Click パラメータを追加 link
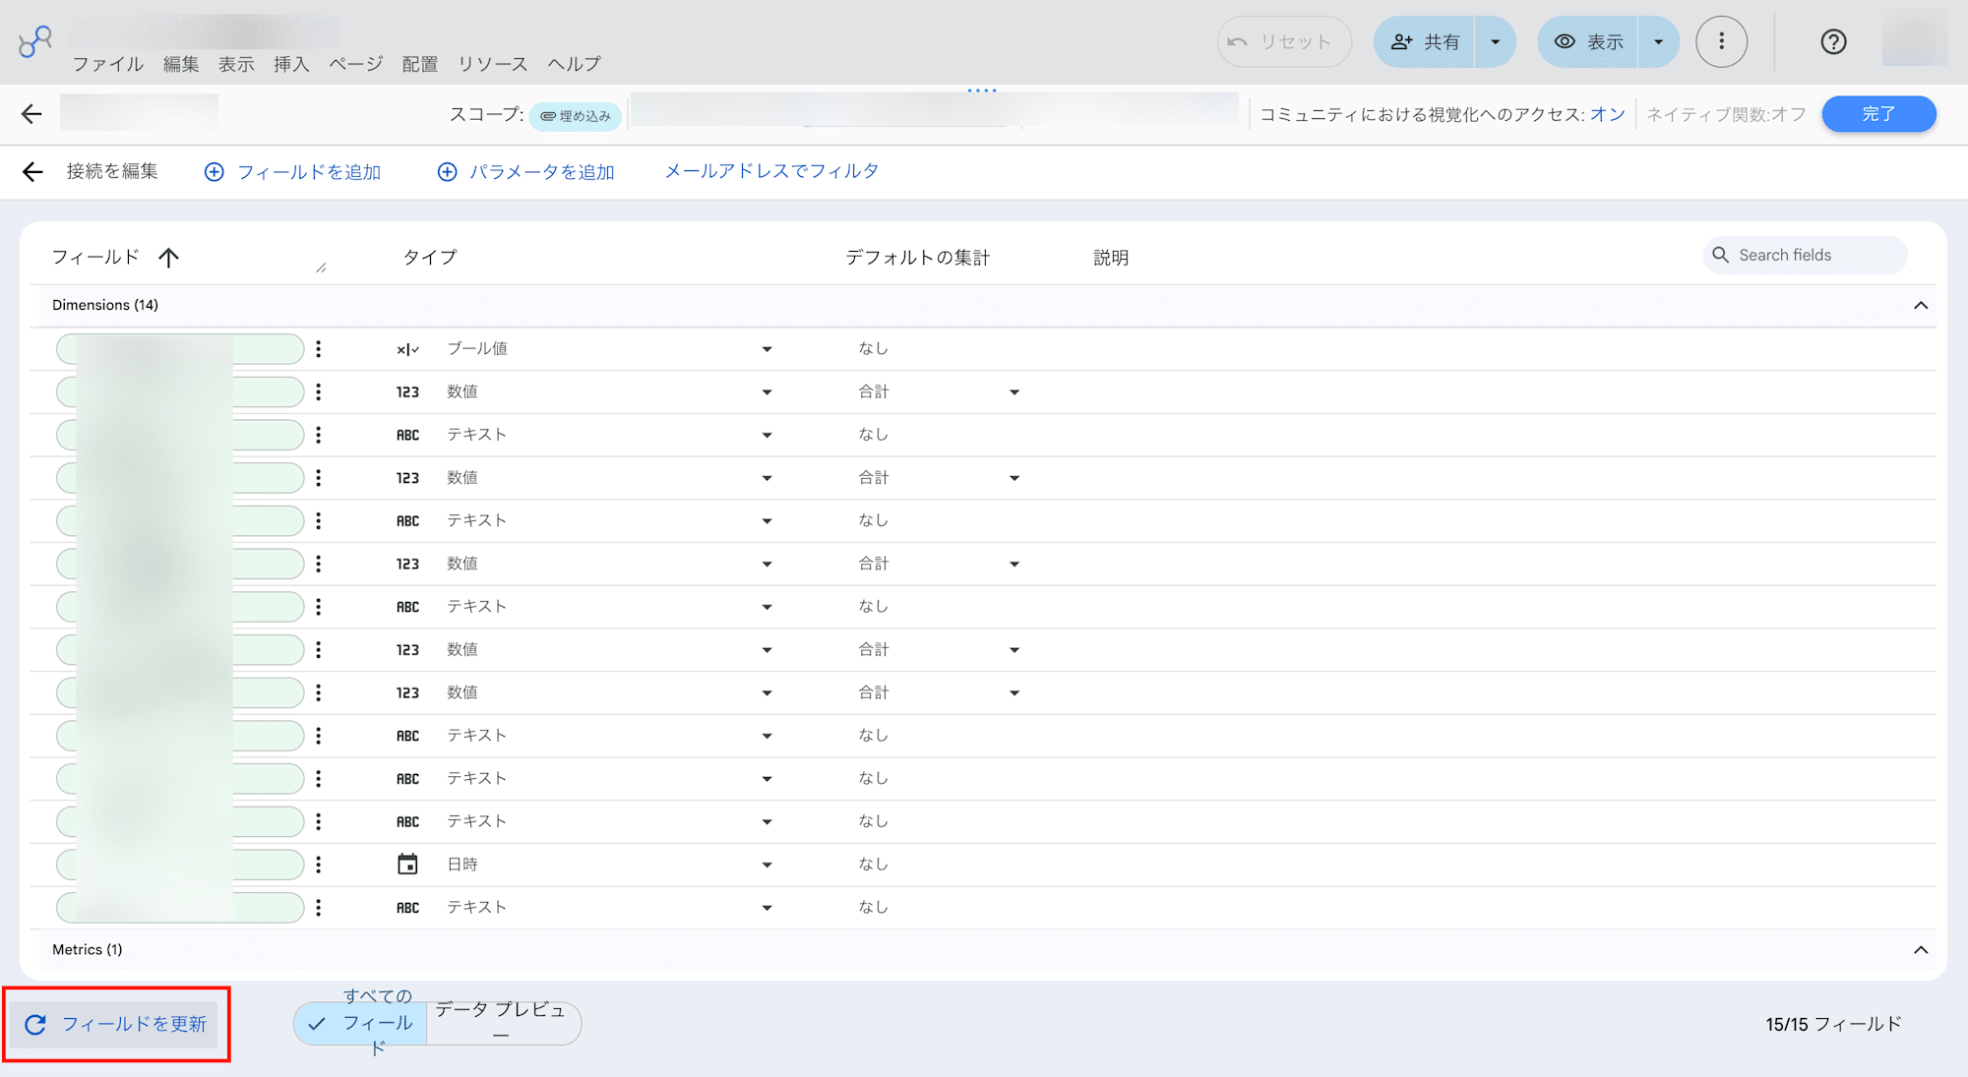 [541, 172]
